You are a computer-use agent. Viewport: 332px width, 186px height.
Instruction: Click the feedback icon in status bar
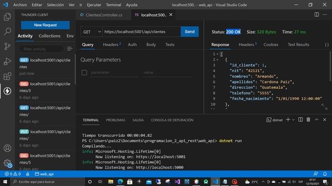316,174
